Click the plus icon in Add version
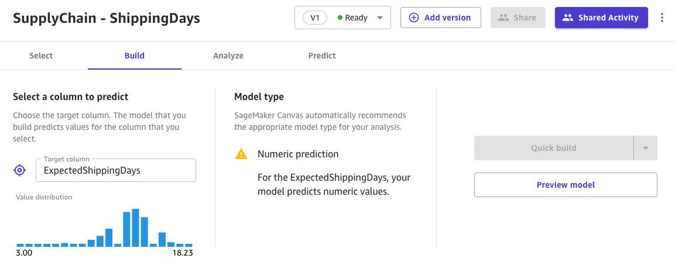This screenshot has width=675, height=262. point(414,18)
